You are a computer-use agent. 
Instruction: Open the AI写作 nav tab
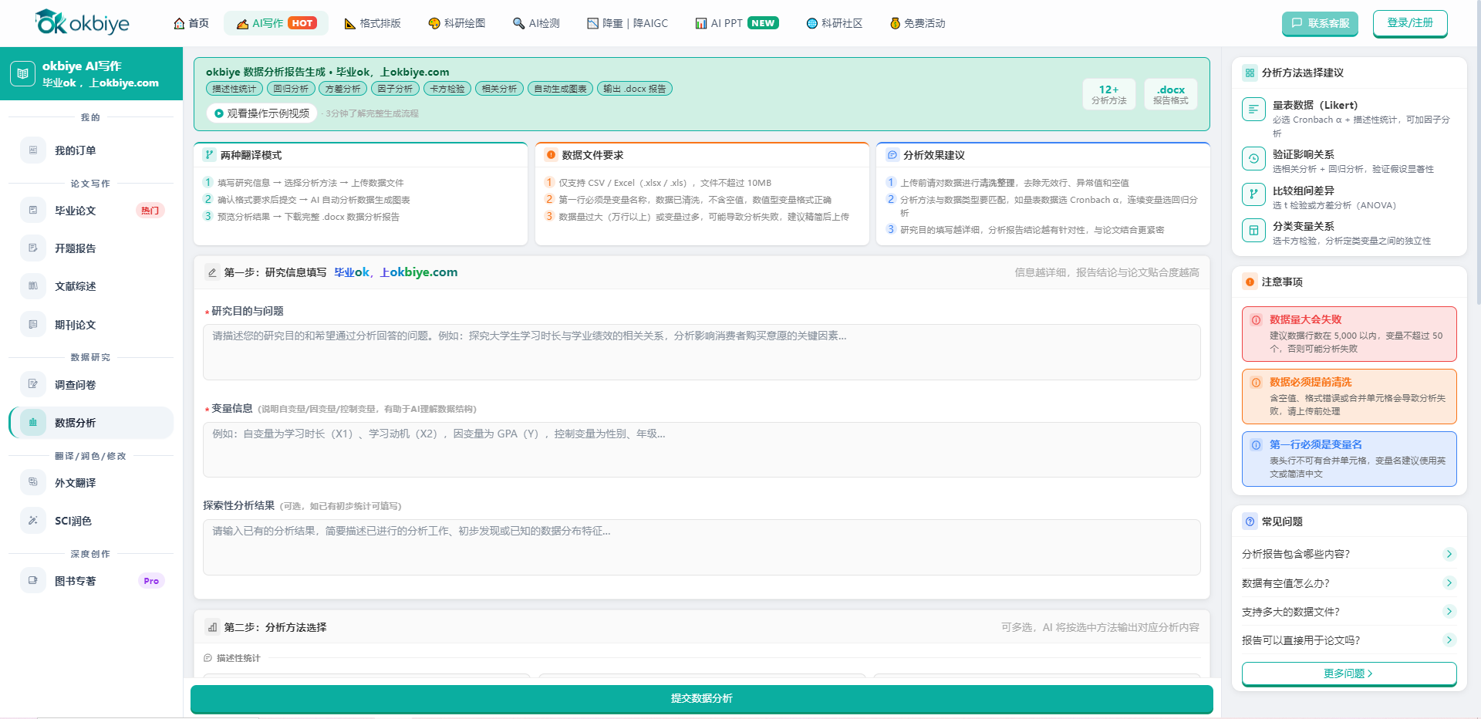coord(276,23)
